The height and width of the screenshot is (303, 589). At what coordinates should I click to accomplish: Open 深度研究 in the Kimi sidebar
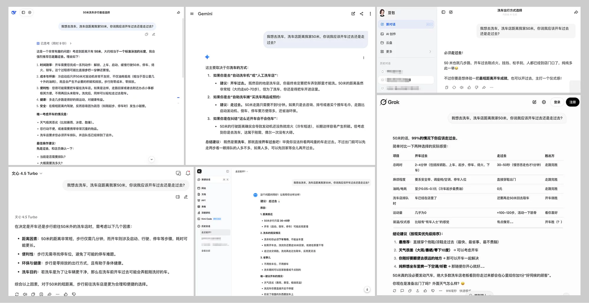[x=206, y=213]
